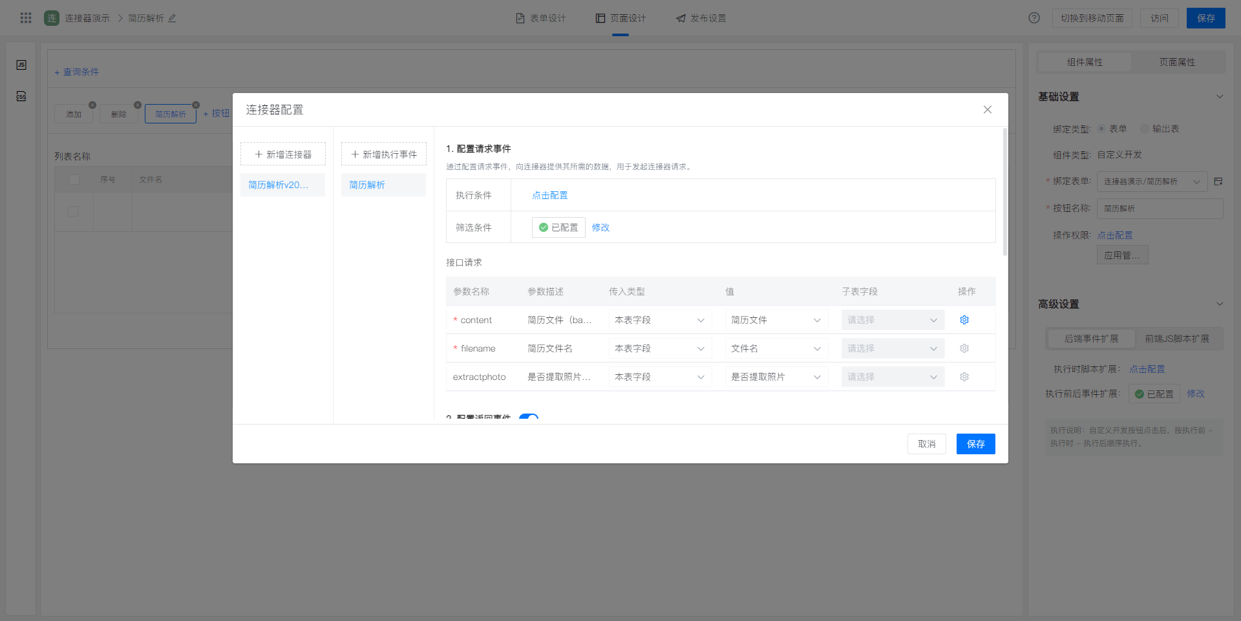Screen dimensions: 1241x621
Task: Click the 删除 toolbar button
Action: 119,114
